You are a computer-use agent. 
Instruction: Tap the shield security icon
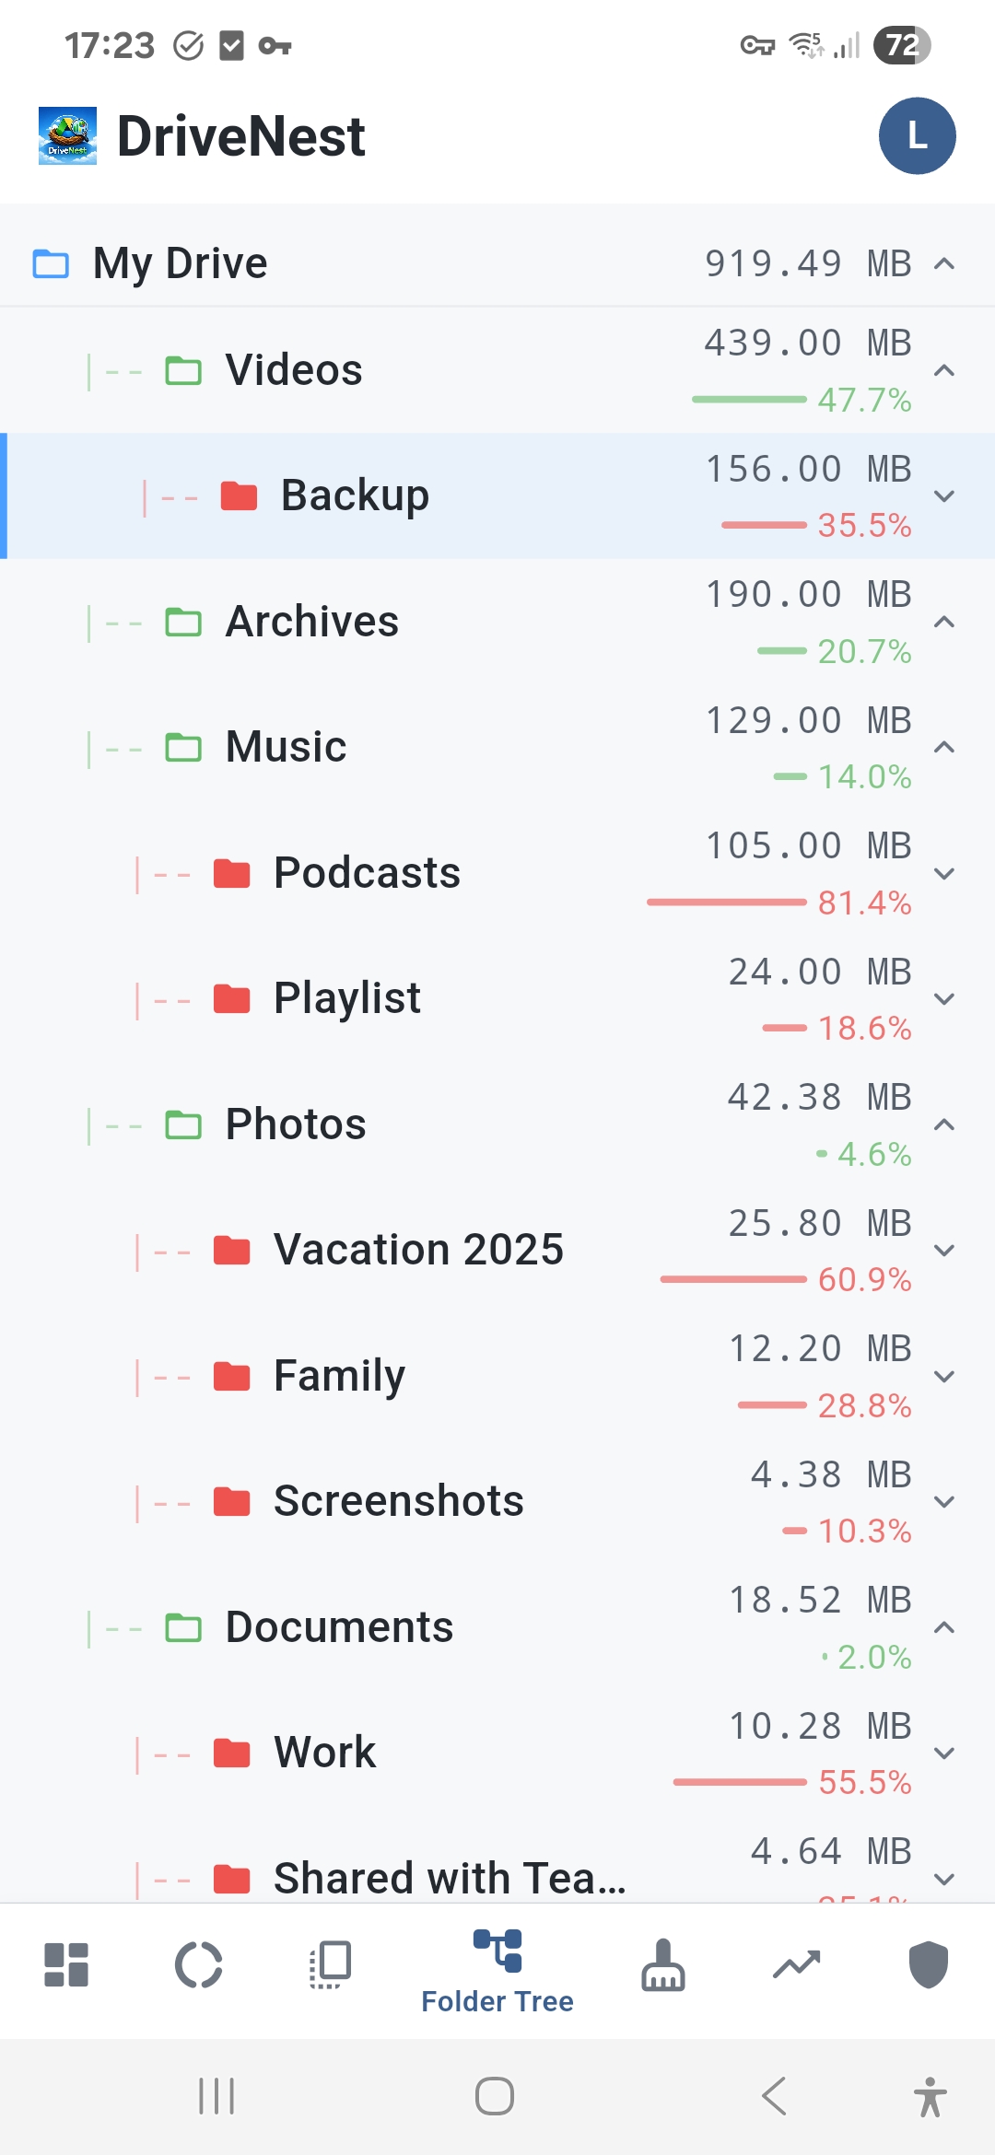(x=928, y=1965)
